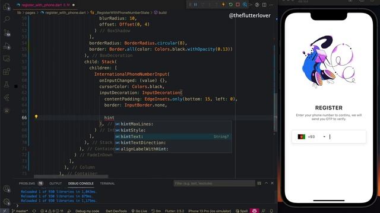Switch to the Output panel tab
The height and width of the screenshot is (213, 380).
point(55,183)
